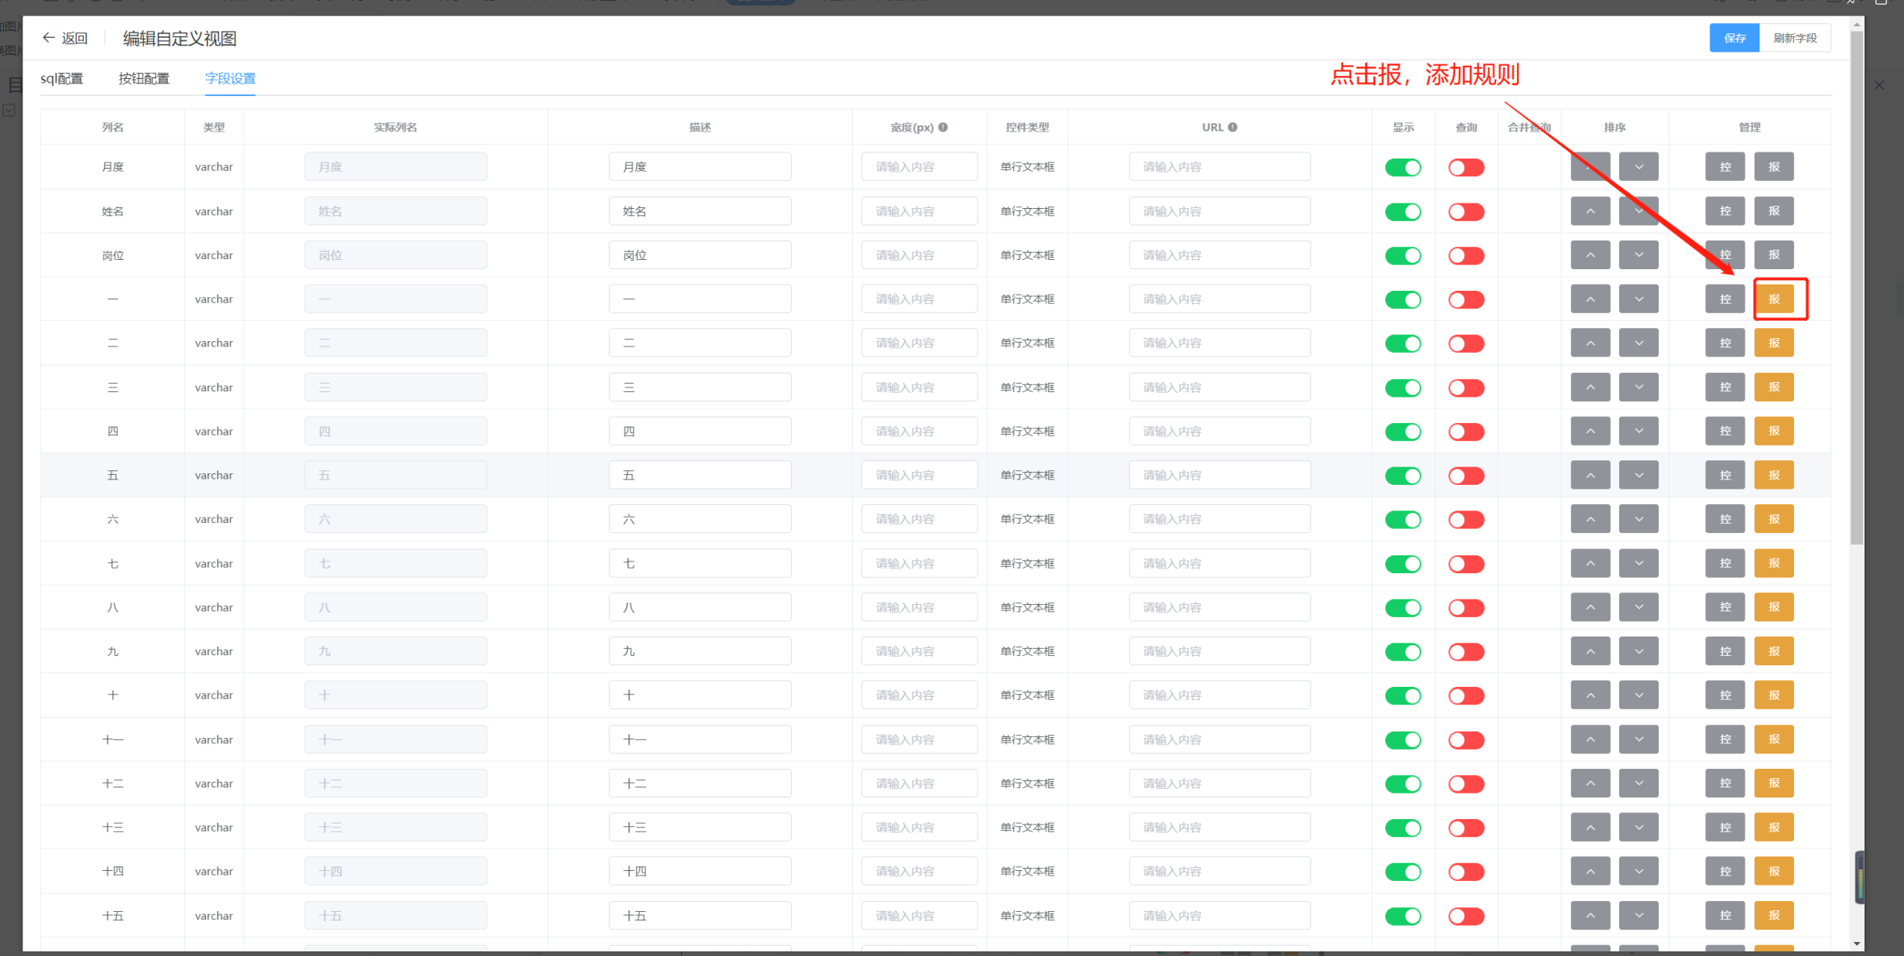1904x956 pixels.
Task: Click the back arrow 返回 icon
Action: (x=49, y=38)
